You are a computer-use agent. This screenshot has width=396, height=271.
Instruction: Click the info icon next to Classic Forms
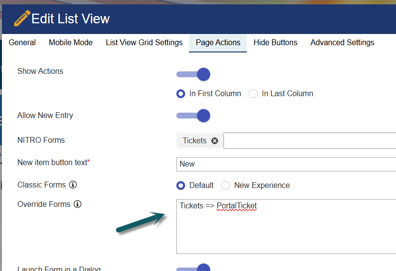click(x=73, y=185)
